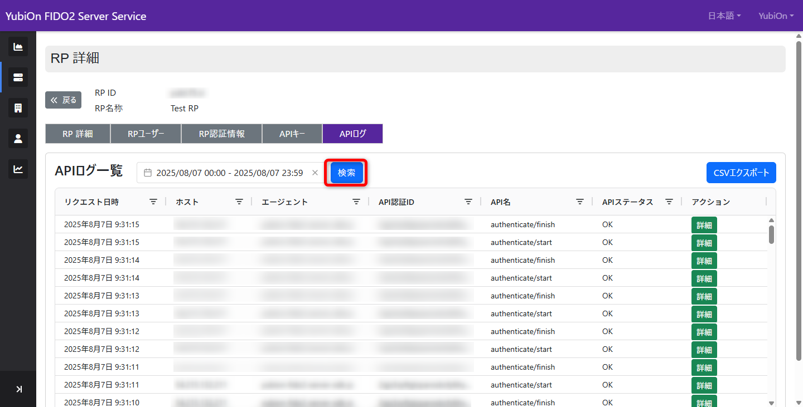Open the line graph statistics icon in sidebar
The height and width of the screenshot is (407, 803).
pos(18,169)
